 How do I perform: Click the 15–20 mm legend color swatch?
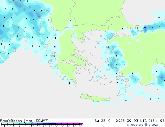[40, 124]
